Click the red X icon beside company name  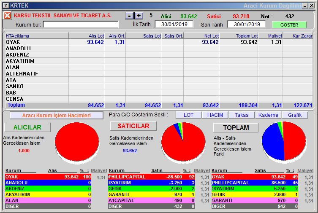(7, 15)
